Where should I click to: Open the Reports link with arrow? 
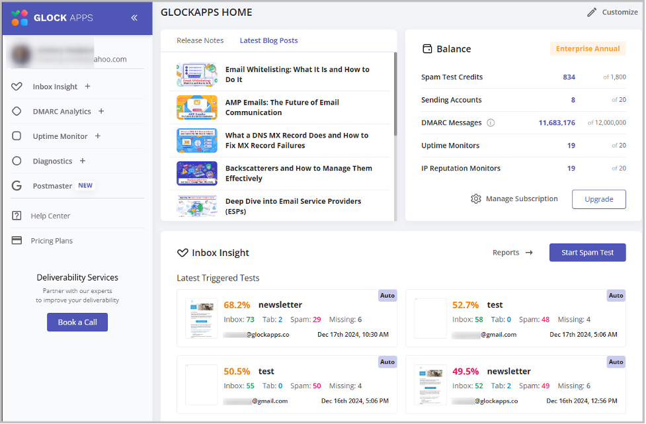tap(512, 253)
